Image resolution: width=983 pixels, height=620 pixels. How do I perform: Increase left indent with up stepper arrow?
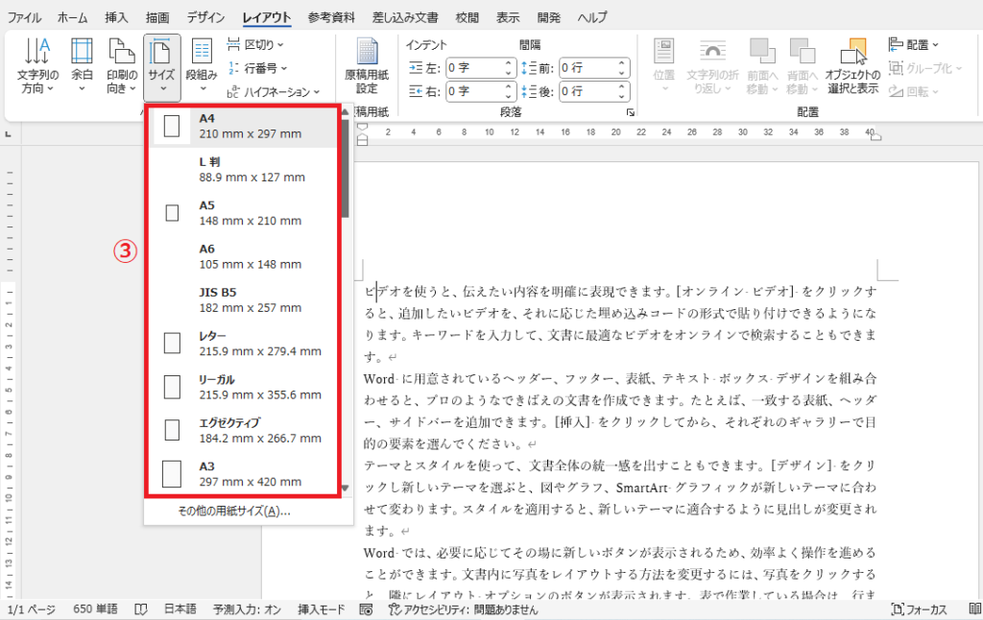coord(509,63)
